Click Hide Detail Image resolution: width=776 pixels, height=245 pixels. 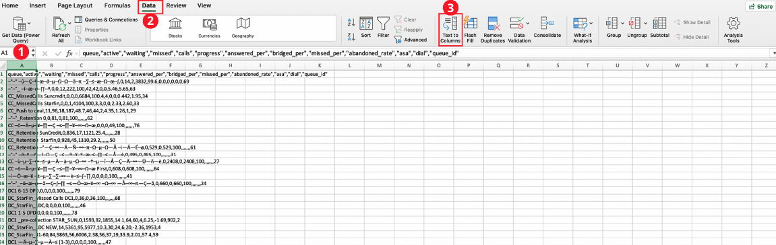(x=691, y=37)
